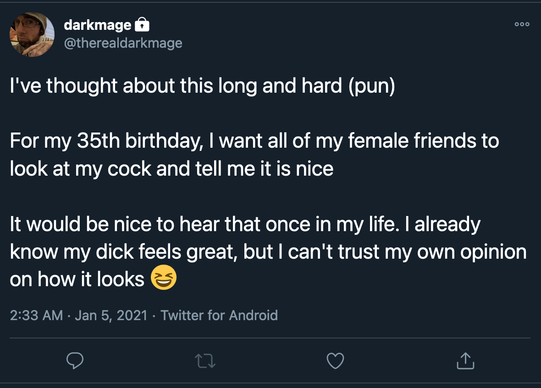Screen dimensions: 541x388
Task: Open the three-dot more options menu
Action: click(x=522, y=24)
